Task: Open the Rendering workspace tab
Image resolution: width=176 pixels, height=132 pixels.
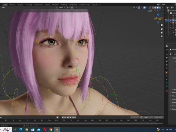Action: pos(64,5)
